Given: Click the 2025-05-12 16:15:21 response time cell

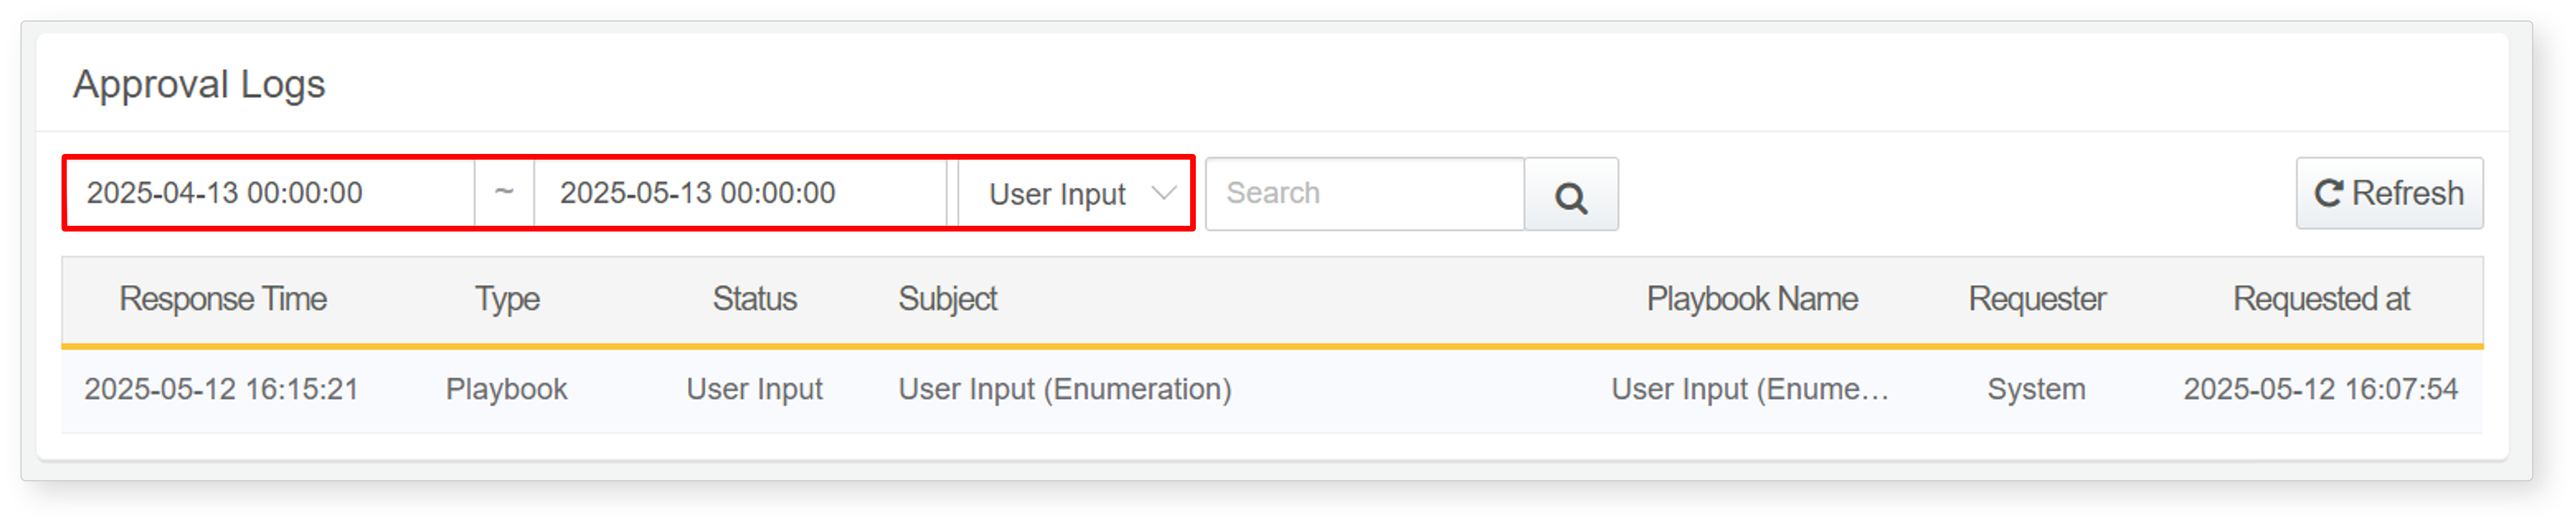Looking at the screenshot, I should pos(221,389).
